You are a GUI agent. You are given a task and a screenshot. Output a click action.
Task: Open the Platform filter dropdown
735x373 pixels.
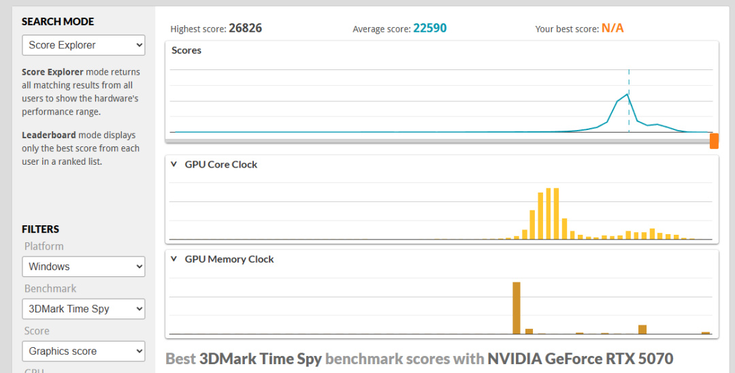click(x=83, y=267)
